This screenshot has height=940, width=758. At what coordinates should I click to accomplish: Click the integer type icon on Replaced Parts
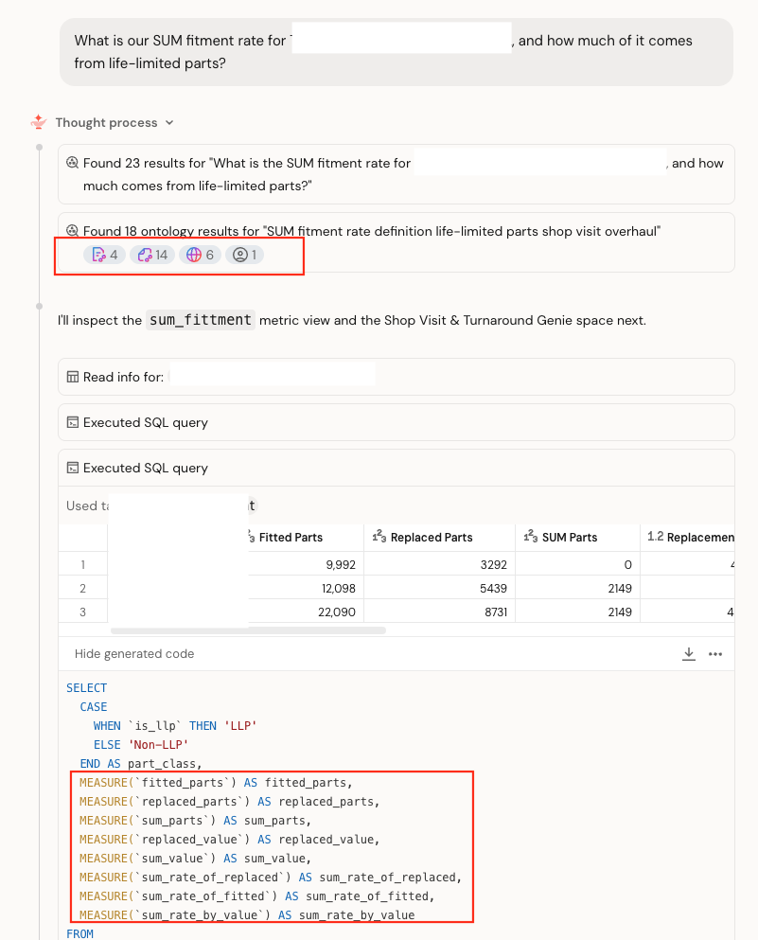tap(379, 537)
